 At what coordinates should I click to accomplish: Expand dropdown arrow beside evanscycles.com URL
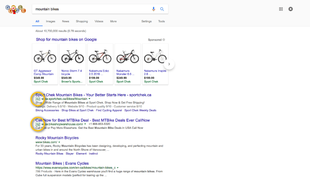(x=118, y=168)
